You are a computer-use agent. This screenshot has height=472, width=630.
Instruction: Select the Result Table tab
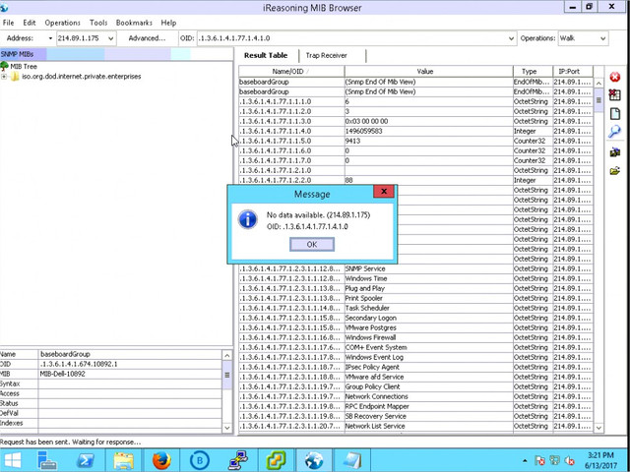266,55
